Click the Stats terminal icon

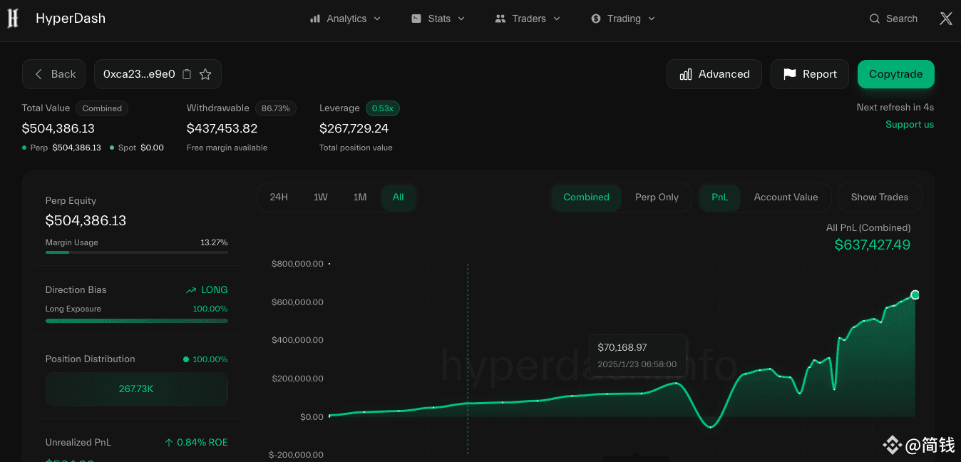[x=416, y=19]
